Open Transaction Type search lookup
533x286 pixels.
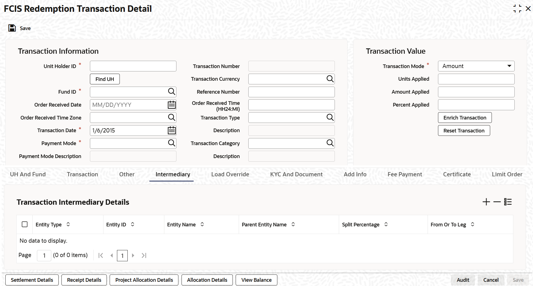click(330, 117)
